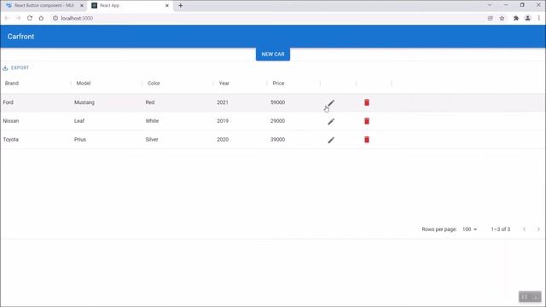Viewport: 546px width, 307px height.
Task: Open the browser profile menu
Action: tap(527, 18)
